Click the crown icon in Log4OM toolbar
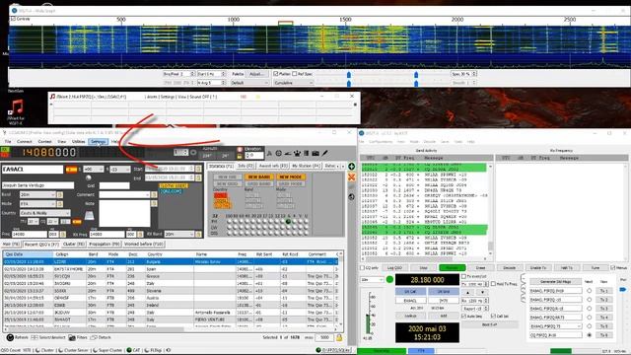 click(x=297, y=153)
